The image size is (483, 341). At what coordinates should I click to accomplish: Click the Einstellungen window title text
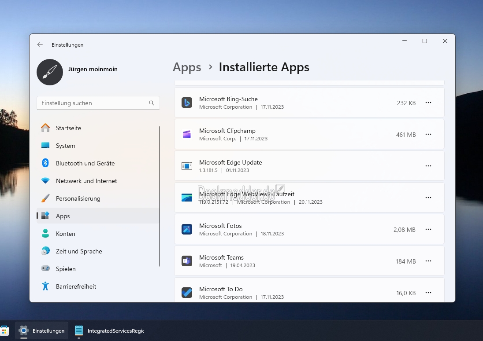pyautogui.click(x=67, y=45)
